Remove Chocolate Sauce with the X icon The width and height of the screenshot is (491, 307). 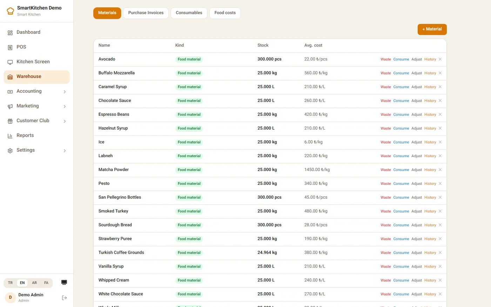pos(440,101)
